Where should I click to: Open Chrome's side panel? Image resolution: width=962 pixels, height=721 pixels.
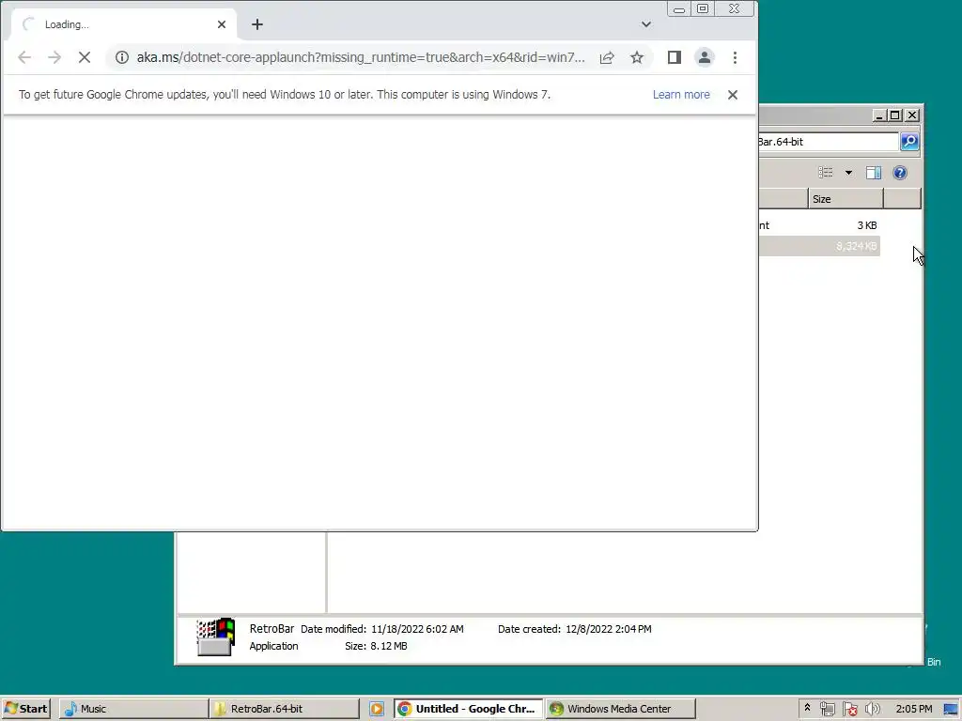tap(675, 57)
